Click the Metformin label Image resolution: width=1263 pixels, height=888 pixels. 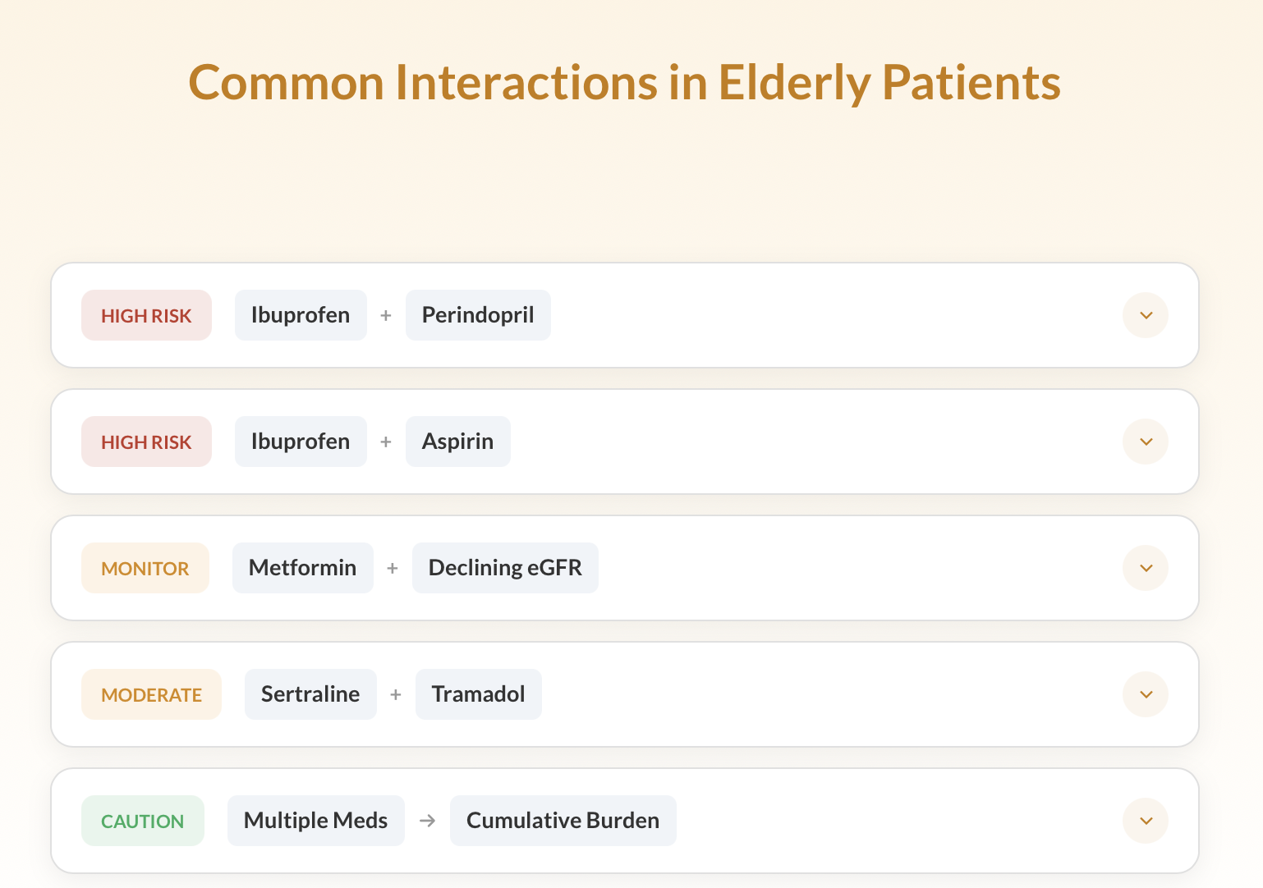point(302,567)
